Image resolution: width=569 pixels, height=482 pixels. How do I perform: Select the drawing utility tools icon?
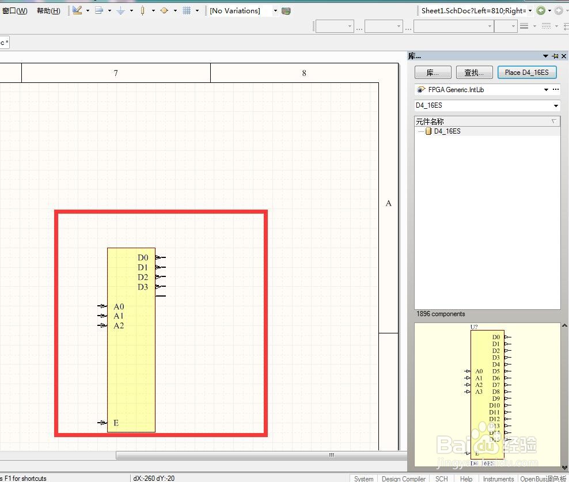[77, 10]
